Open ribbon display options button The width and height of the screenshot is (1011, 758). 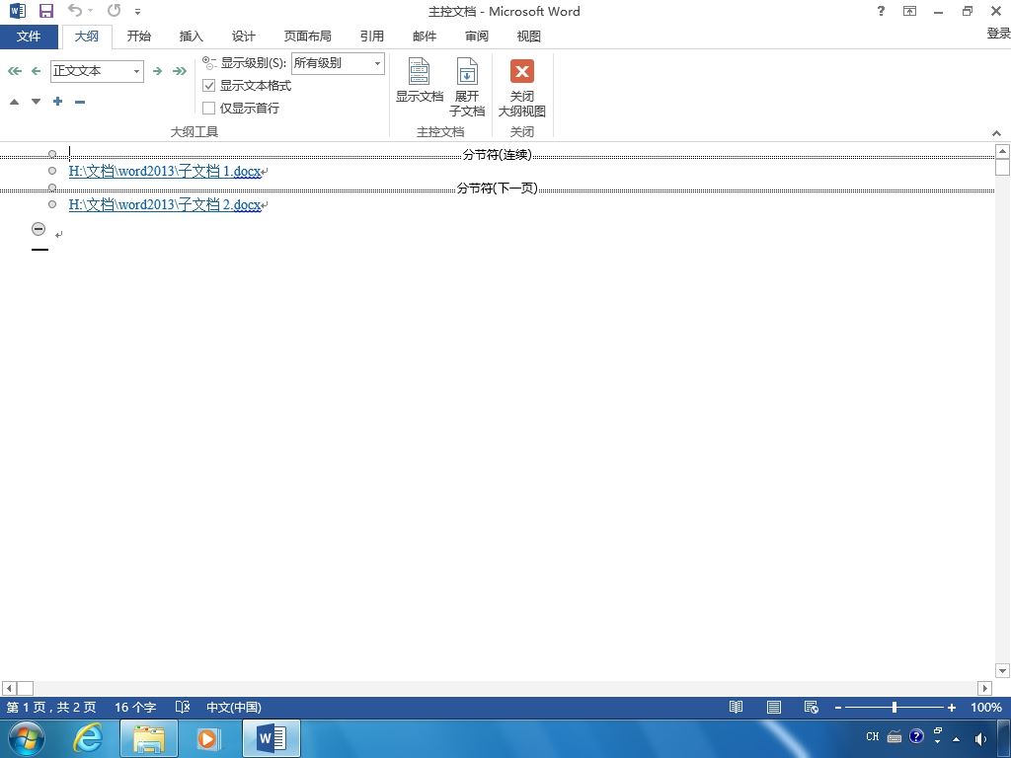pos(909,11)
